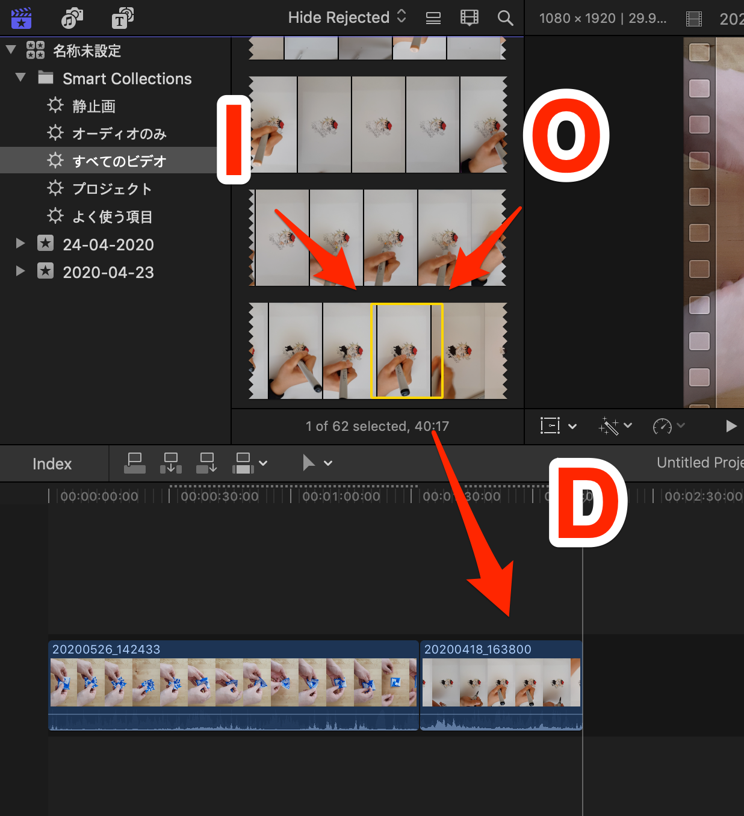Click the timeline ruler at 00:02:30:00
744x816 pixels.
coord(703,496)
